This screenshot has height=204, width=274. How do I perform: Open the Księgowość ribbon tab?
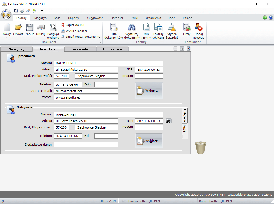(x=95, y=18)
